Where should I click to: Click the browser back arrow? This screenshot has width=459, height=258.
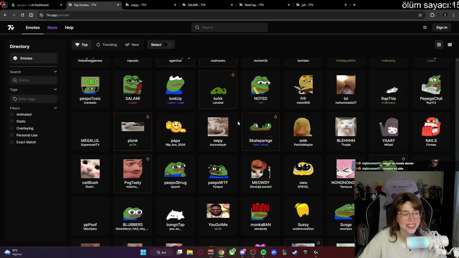coord(5,15)
